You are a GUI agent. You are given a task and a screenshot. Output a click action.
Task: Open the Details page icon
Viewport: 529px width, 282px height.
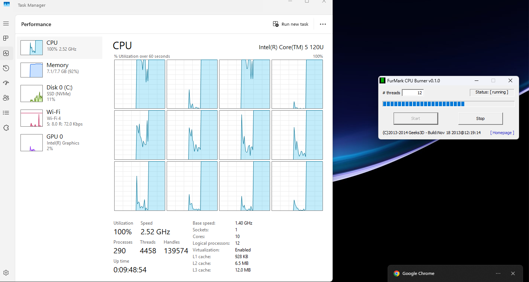(x=6, y=113)
